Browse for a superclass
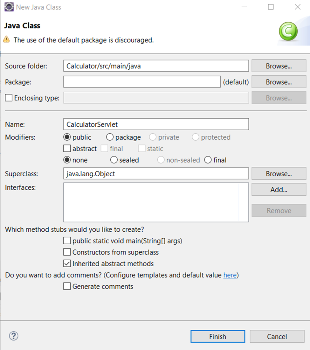 pyautogui.click(x=278, y=173)
